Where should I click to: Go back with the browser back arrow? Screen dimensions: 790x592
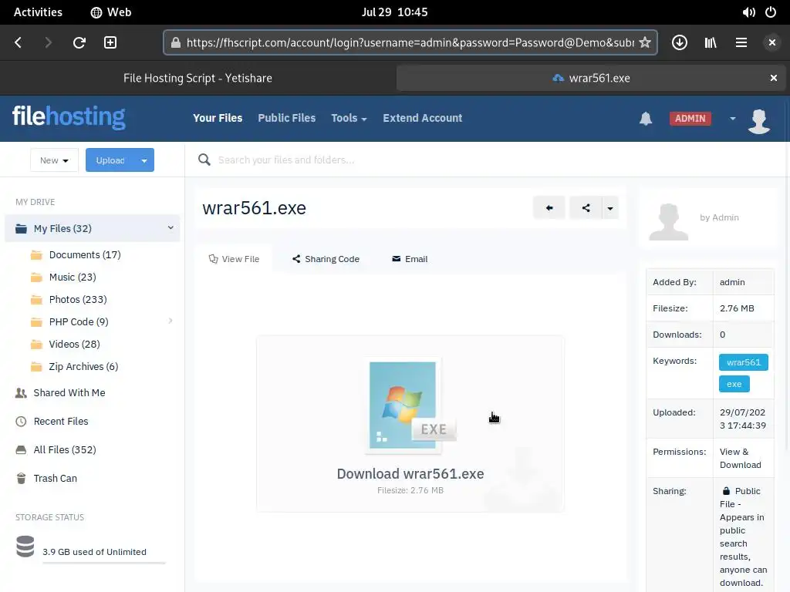click(x=19, y=43)
